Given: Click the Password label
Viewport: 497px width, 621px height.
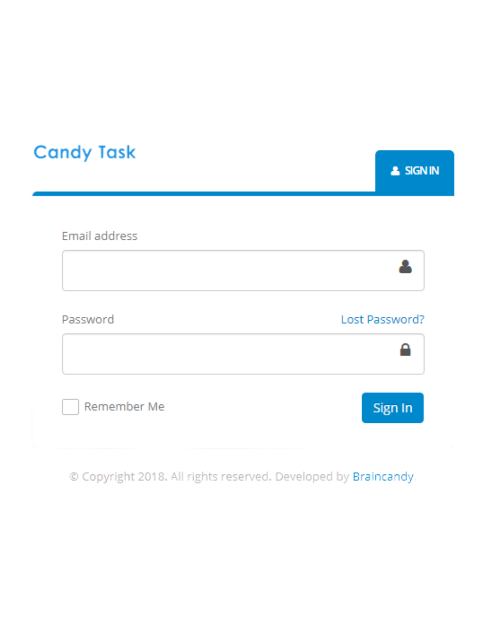Looking at the screenshot, I should click(88, 320).
